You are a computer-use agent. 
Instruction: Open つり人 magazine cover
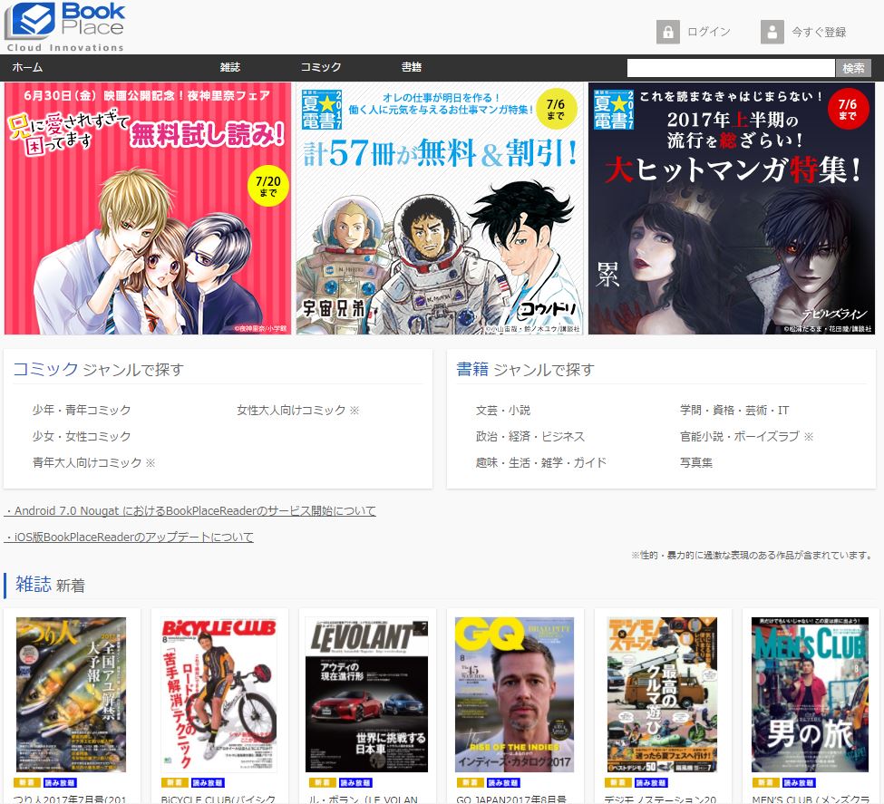[x=71, y=694]
